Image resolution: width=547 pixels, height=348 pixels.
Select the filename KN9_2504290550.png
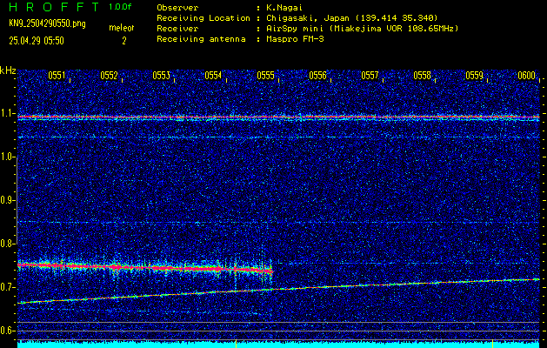[47, 24]
